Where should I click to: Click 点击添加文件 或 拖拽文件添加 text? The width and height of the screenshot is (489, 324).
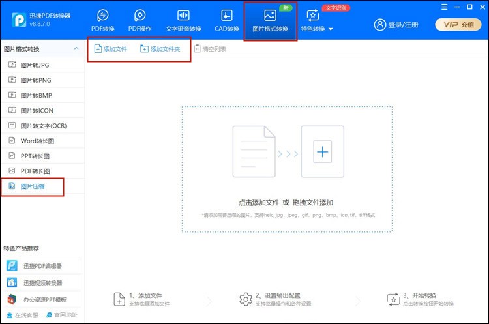[286, 203]
